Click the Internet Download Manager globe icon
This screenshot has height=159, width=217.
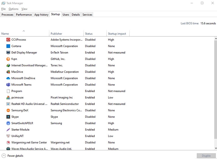(x=8, y=65)
